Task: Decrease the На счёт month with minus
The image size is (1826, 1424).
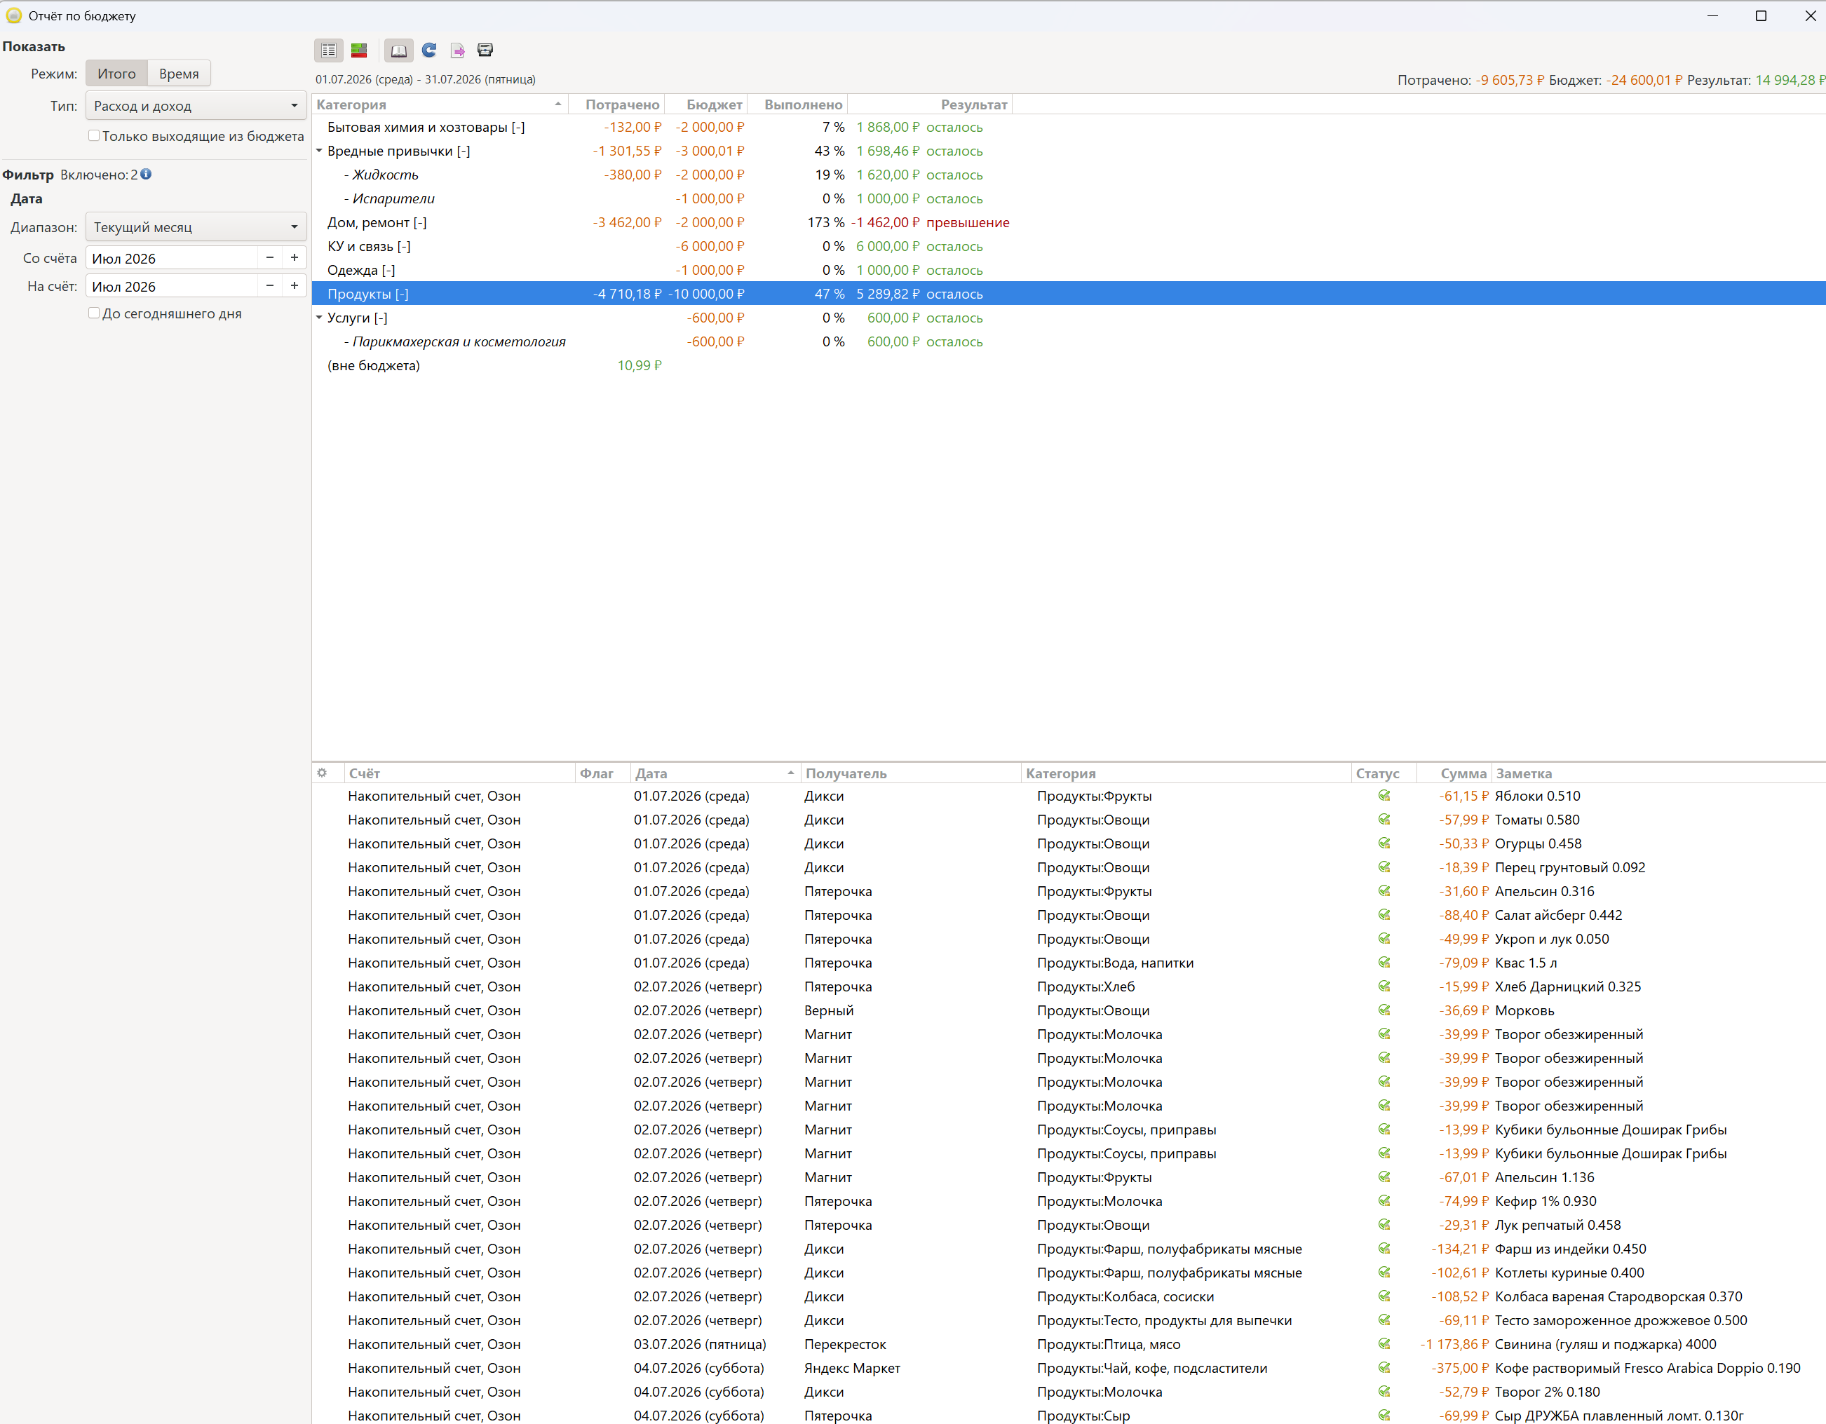Action: [x=269, y=285]
